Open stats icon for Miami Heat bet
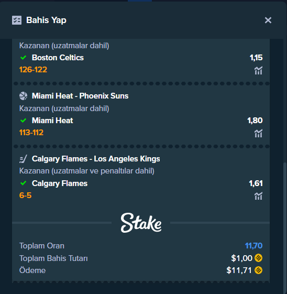This screenshot has width=287, height=294. tap(258, 133)
